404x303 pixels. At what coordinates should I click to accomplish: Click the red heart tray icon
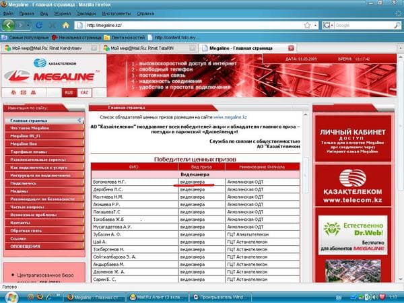click(x=382, y=297)
